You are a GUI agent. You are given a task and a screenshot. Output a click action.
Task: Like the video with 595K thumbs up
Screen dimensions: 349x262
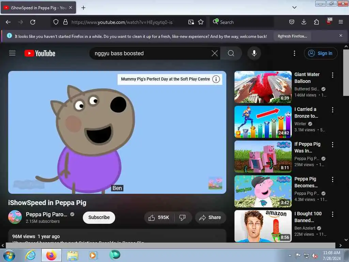[159, 217]
